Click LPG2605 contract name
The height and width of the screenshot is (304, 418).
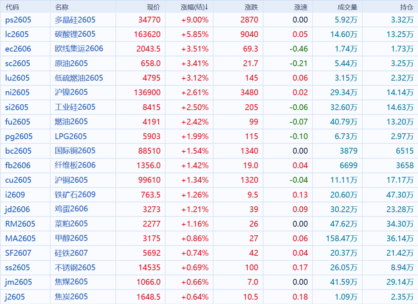pos(71,136)
